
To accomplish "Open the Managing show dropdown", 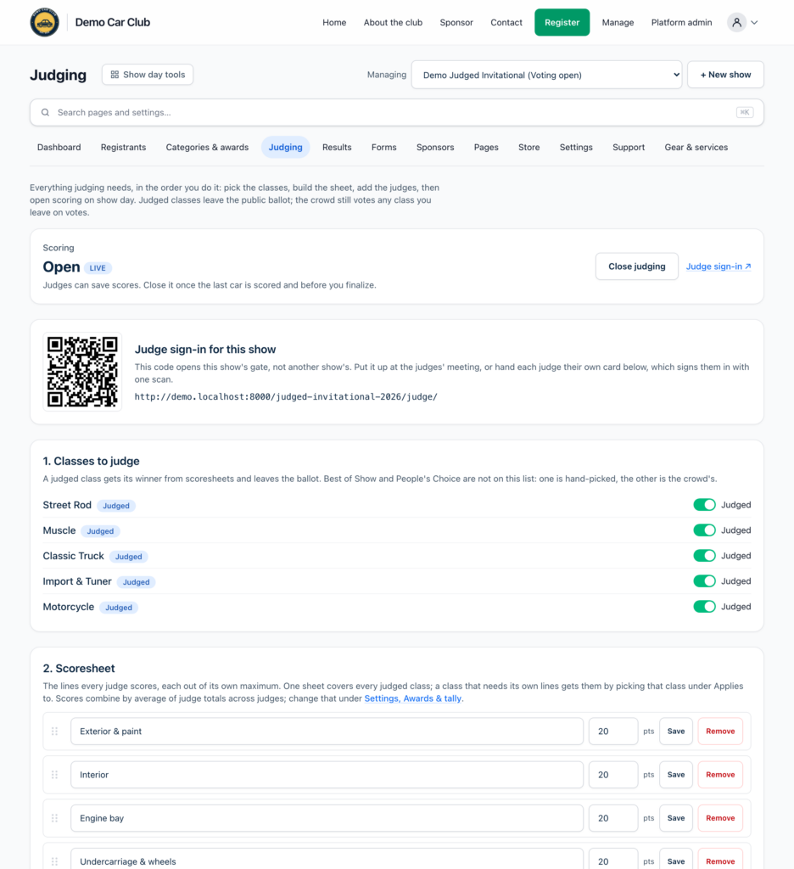I will coord(547,75).
